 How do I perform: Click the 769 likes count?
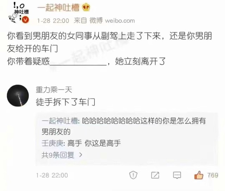coord(213,175)
